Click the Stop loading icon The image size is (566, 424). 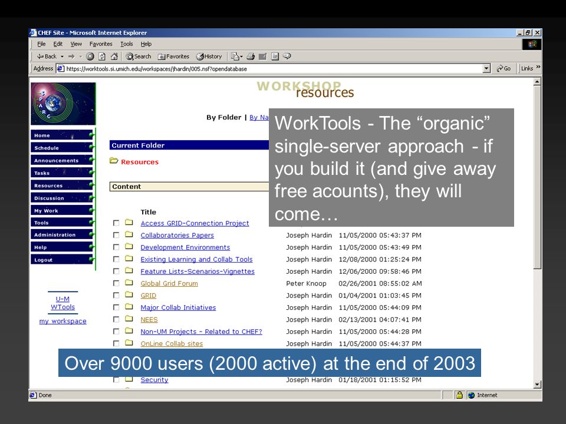(90, 57)
